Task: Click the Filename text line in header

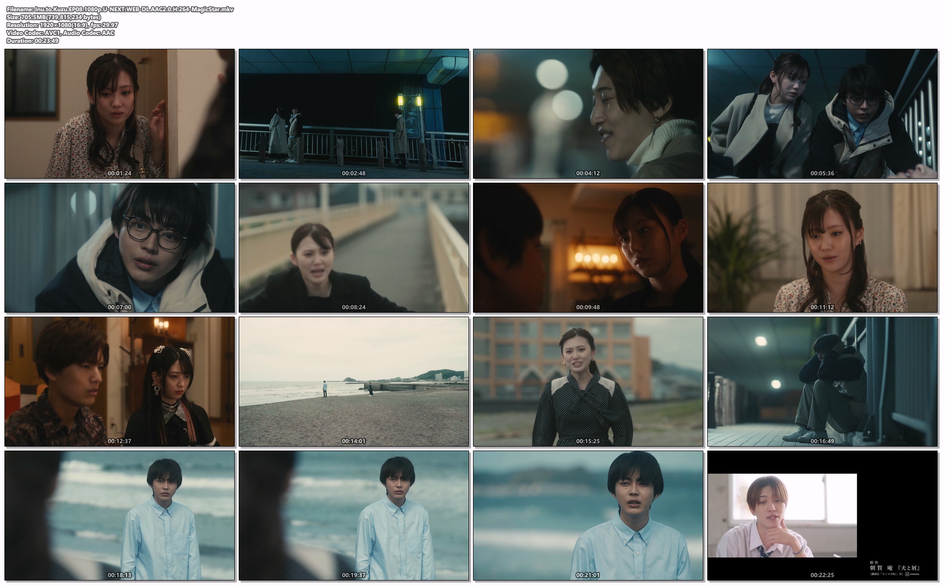Action: tap(120, 9)
